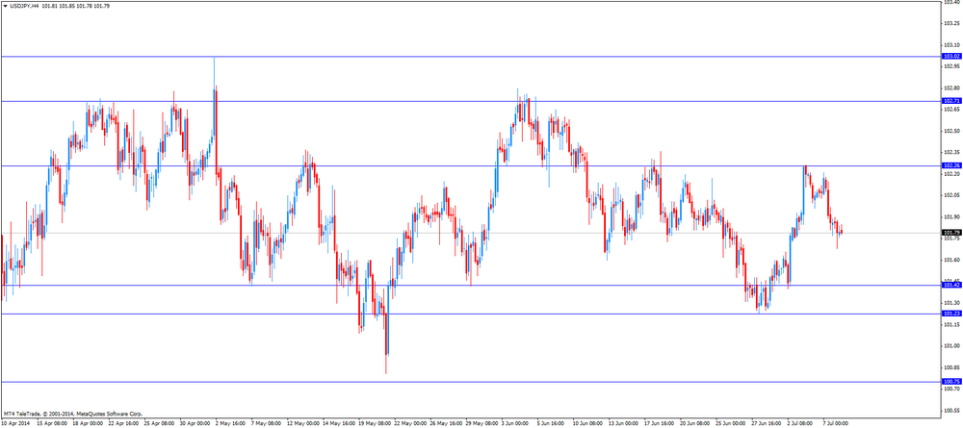Screen dimensions: 963x428
Task: Select the 101.42 horizontal line price tag
Action: 951,285
